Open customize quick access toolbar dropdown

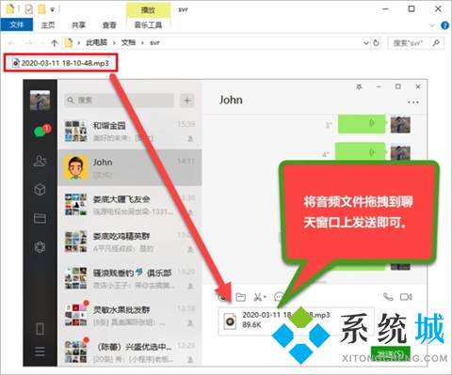(x=52, y=9)
